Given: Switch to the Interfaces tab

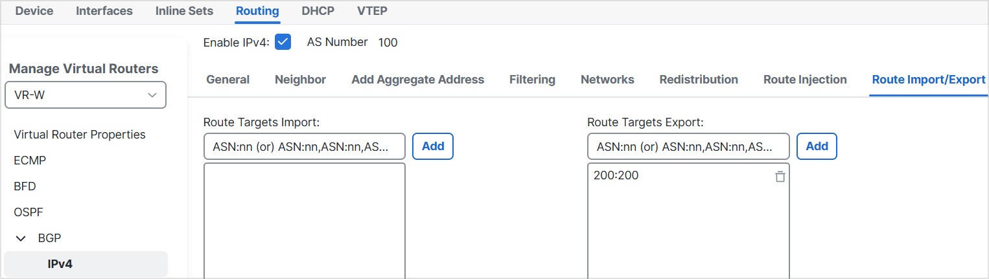Looking at the screenshot, I should point(104,11).
